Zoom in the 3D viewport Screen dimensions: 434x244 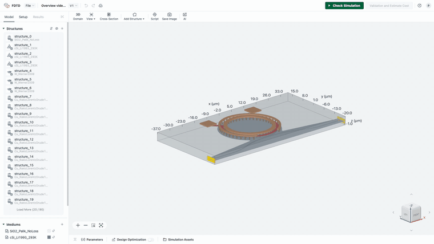pos(78,225)
